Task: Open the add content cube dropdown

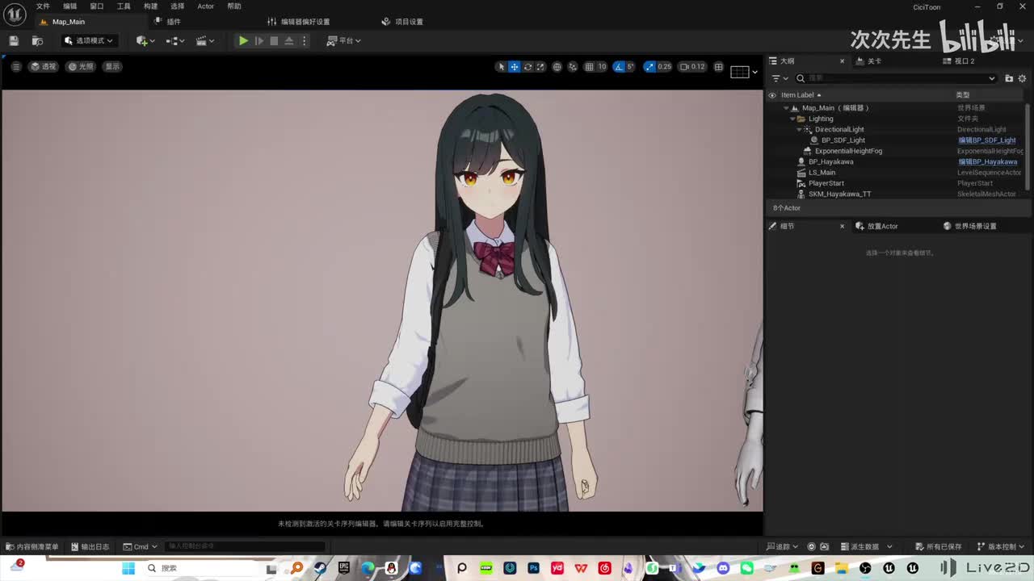Action: coord(145,40)
